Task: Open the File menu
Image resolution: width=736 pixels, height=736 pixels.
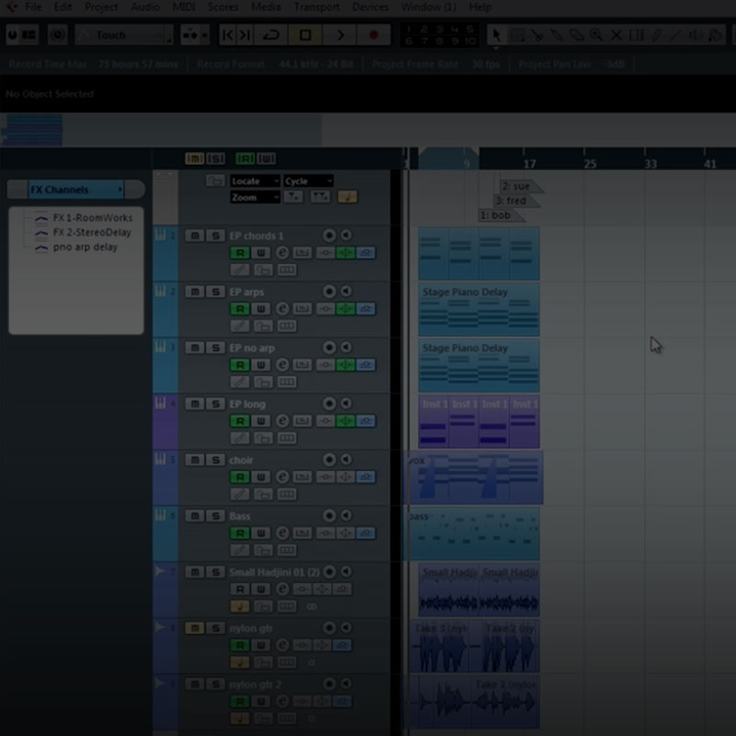Action: [x=33, y=7]
